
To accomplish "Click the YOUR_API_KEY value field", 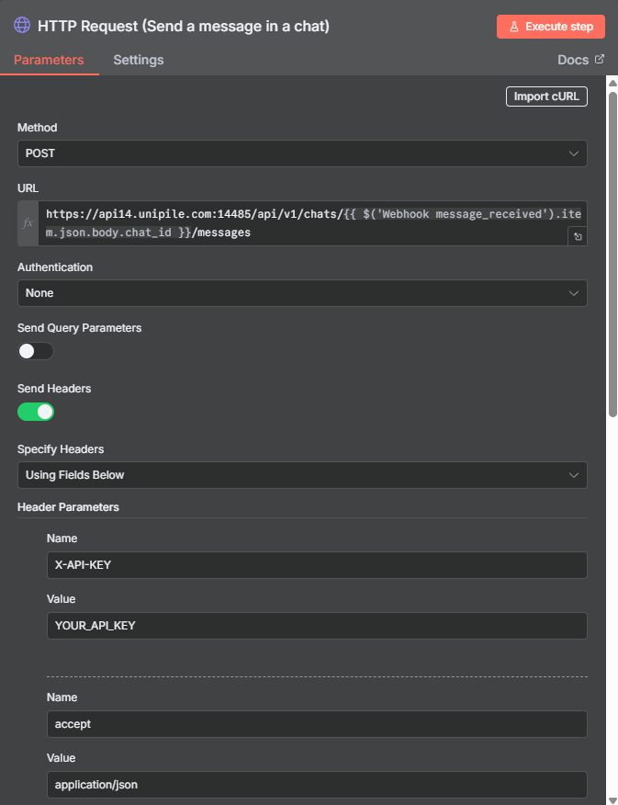I will coord(317,625).
